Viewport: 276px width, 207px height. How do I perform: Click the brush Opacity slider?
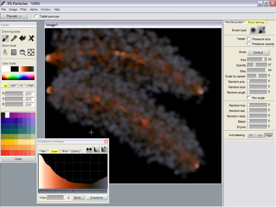257,65
